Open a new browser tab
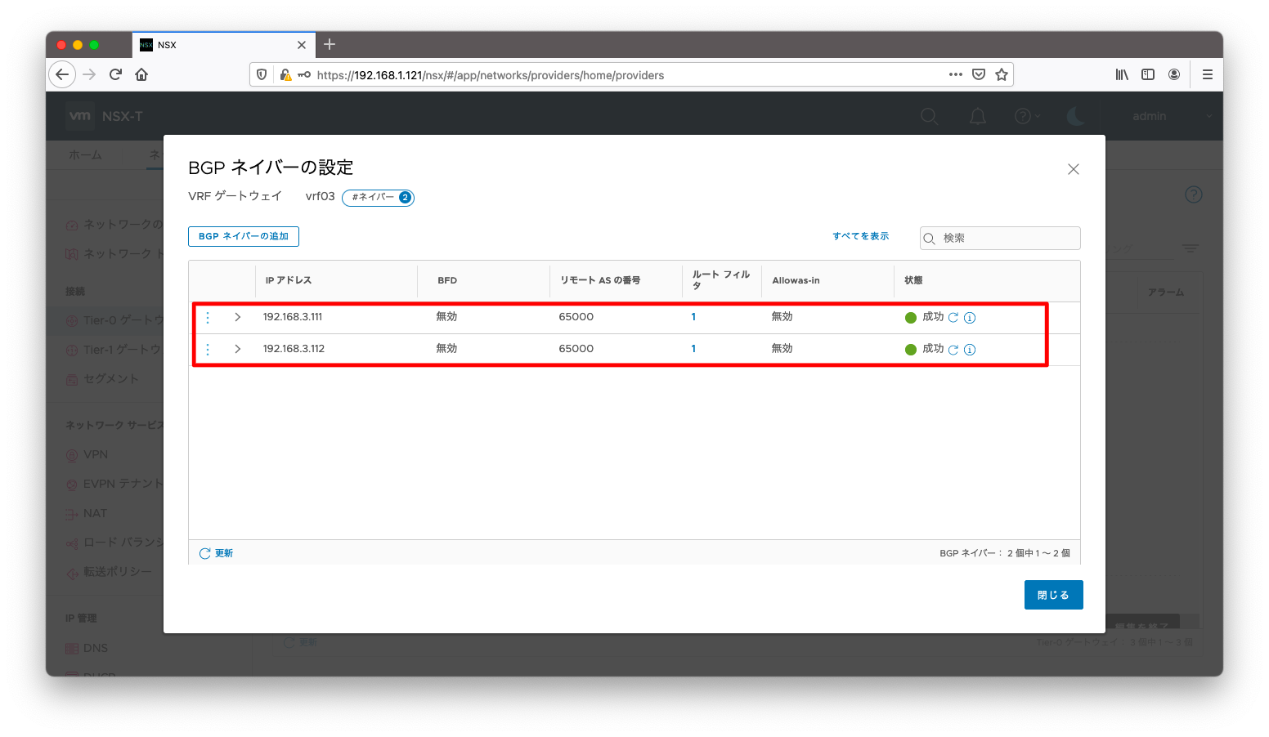The width and height of the screenshot is (1269, 737). (x=330, y=44)
